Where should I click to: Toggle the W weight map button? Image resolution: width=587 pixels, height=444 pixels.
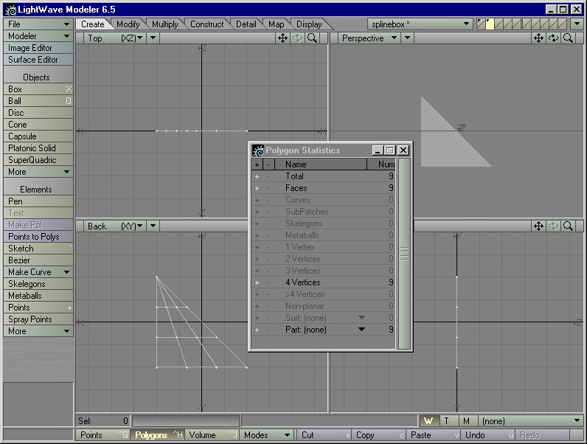[x=428, y=421]
